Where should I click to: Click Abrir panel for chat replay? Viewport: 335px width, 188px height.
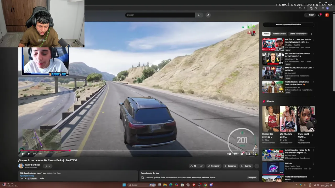tap(252, 178)
